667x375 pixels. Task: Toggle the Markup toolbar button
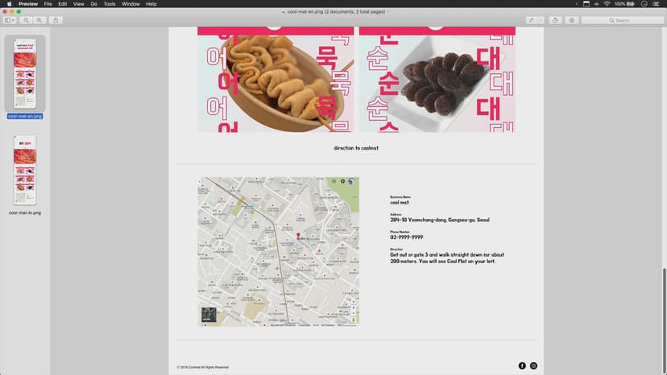click(x=572, y=20)
